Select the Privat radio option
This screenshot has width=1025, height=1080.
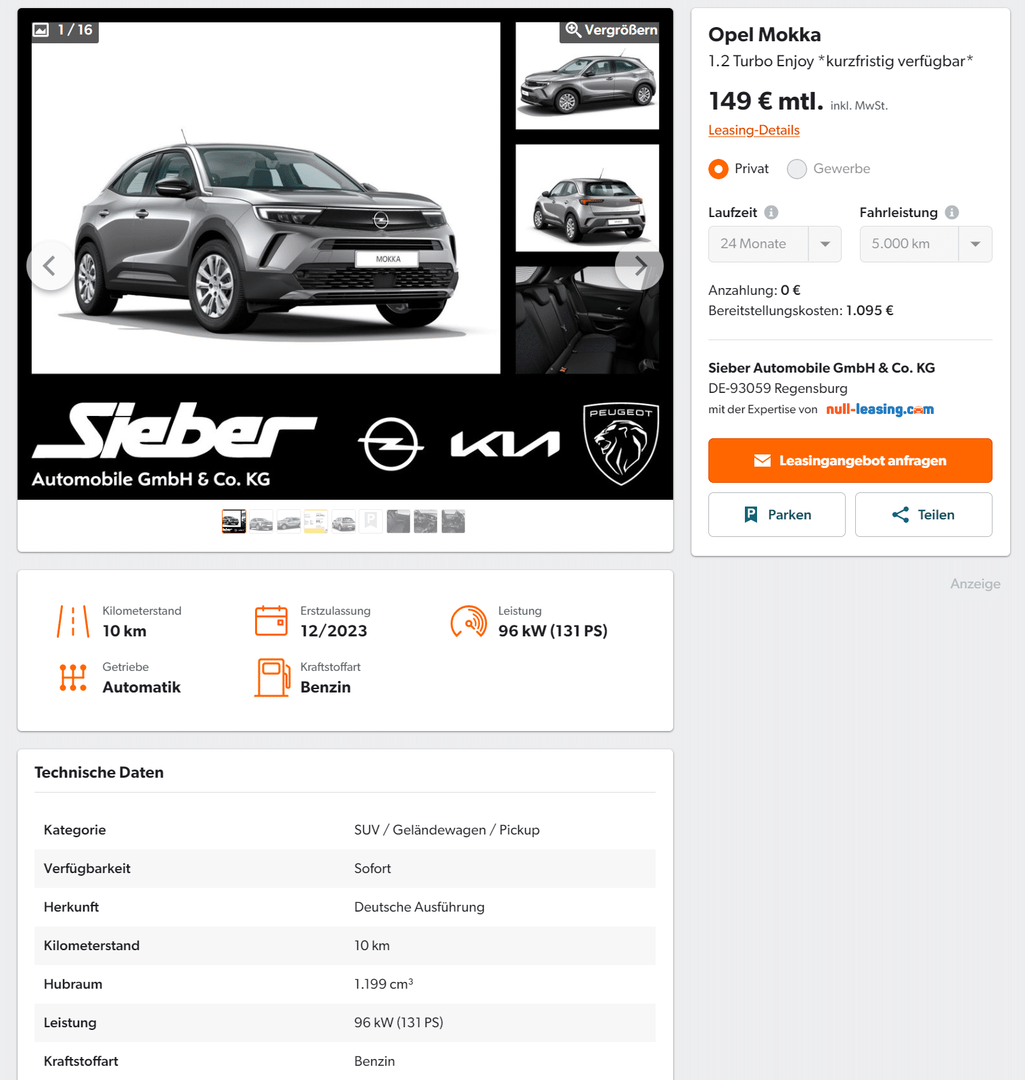click(719, 169)
